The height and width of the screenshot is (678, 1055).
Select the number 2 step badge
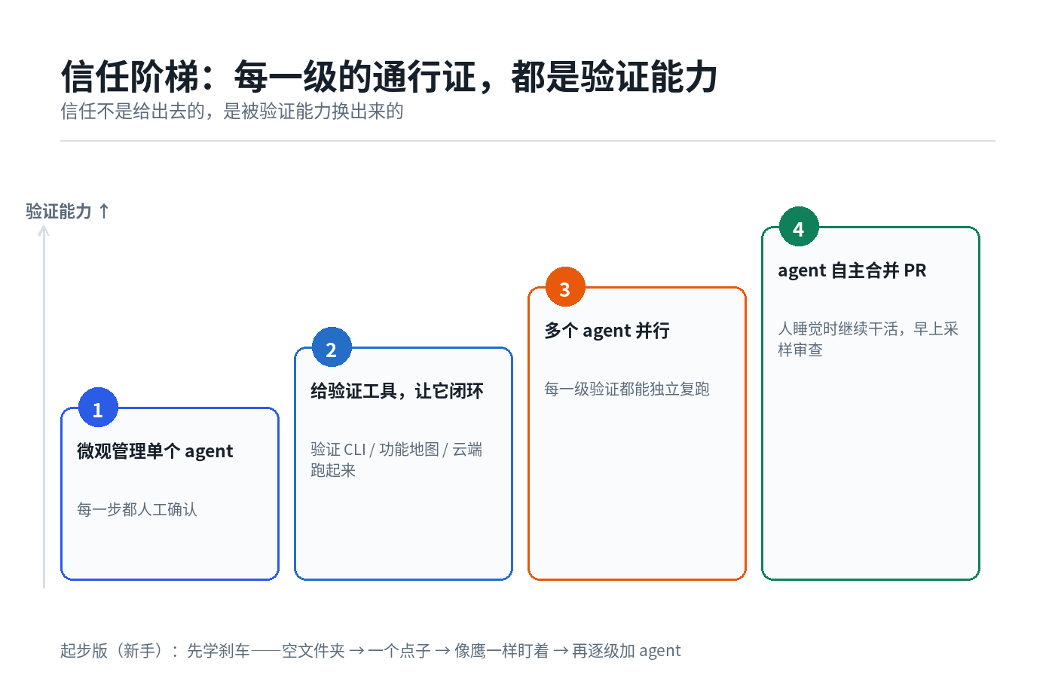(x=332, y=347)
